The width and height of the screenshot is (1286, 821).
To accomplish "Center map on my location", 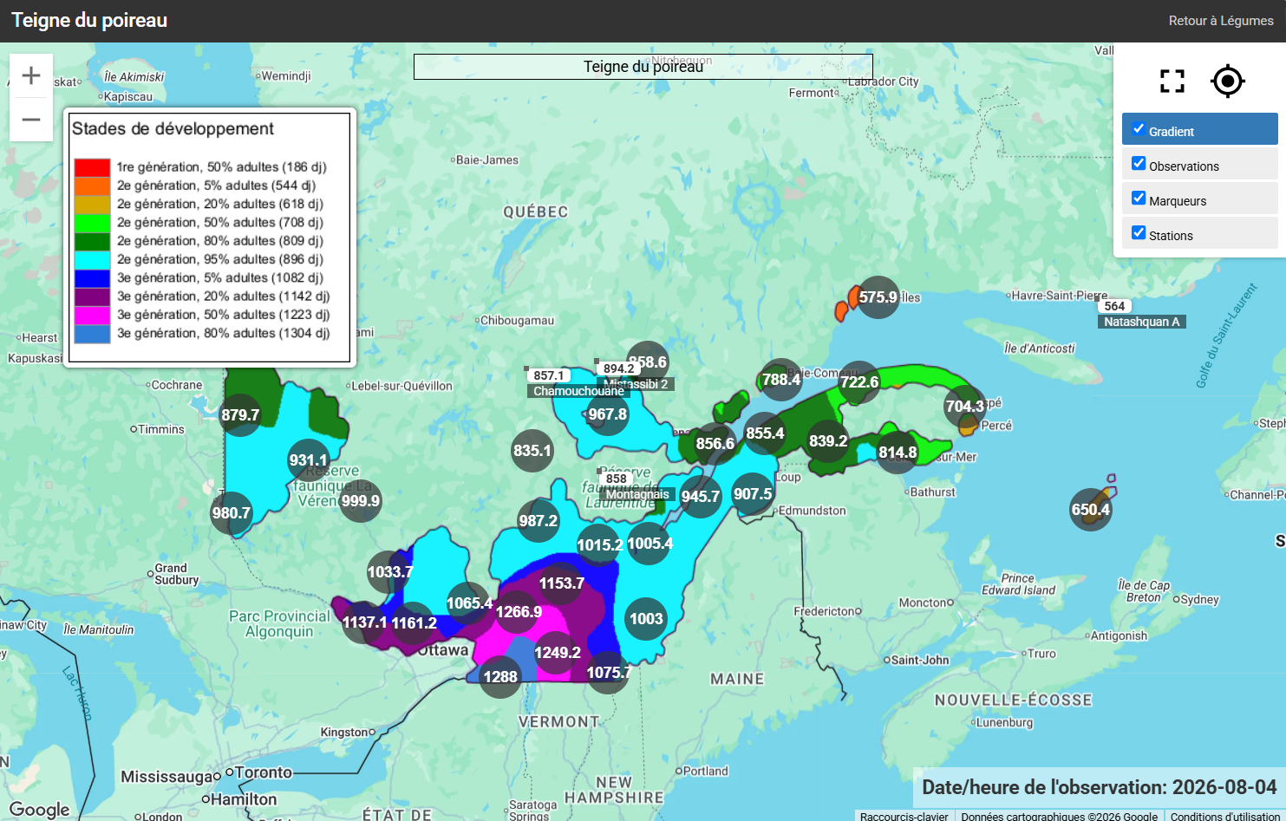I will 1228,81.
